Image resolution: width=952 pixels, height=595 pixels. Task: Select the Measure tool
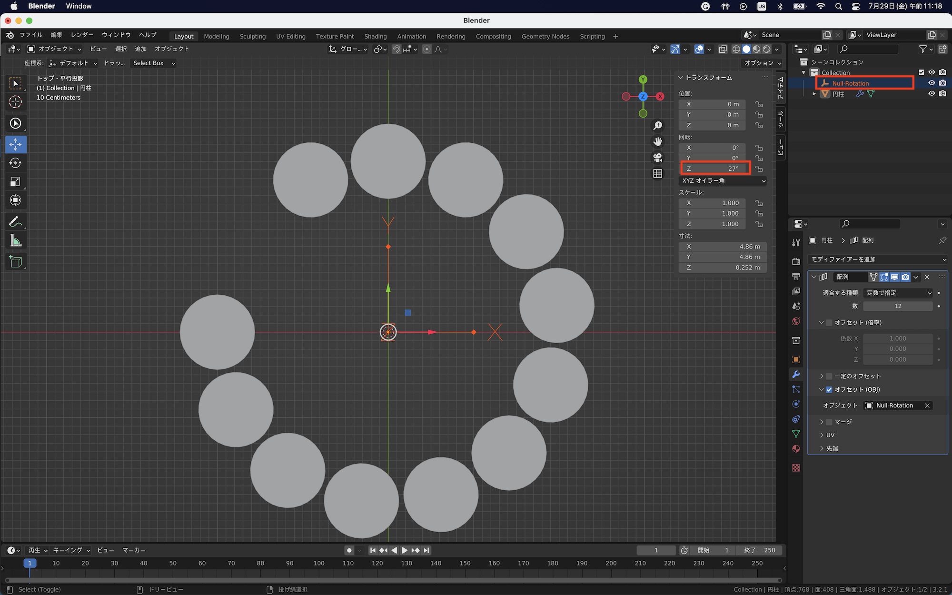15,241
